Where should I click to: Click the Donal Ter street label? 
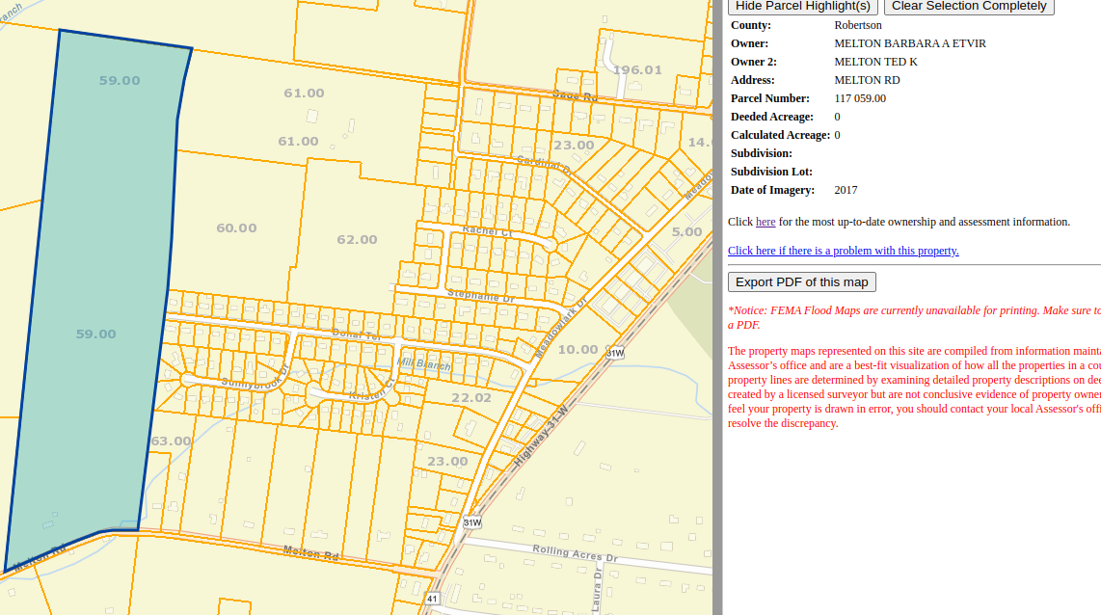(357, 334)
